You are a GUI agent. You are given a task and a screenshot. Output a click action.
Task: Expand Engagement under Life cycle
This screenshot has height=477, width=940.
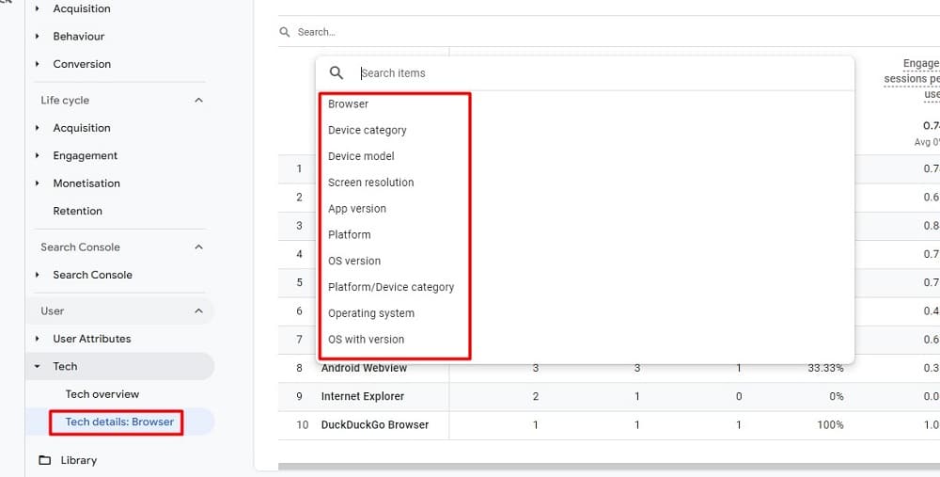coord(38,156)
